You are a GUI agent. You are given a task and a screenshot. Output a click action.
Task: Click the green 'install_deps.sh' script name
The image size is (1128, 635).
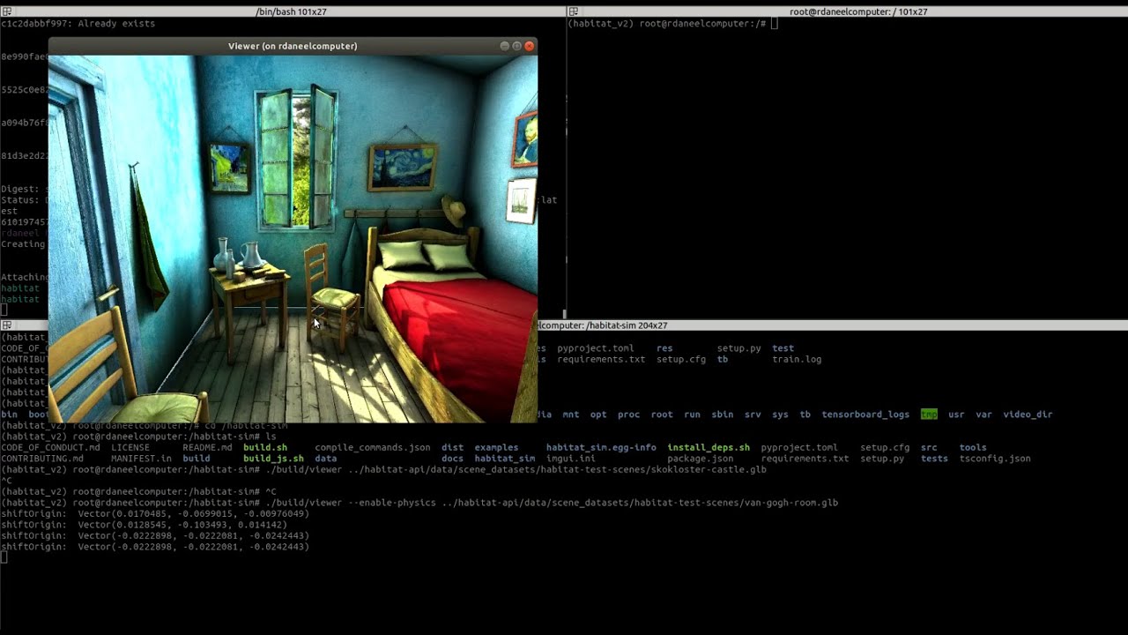(x=709, y=448)
